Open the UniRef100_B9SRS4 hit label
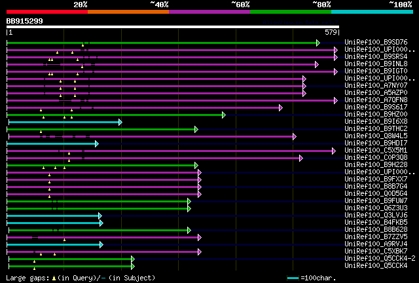419x283 pixels. pos(376,56)
